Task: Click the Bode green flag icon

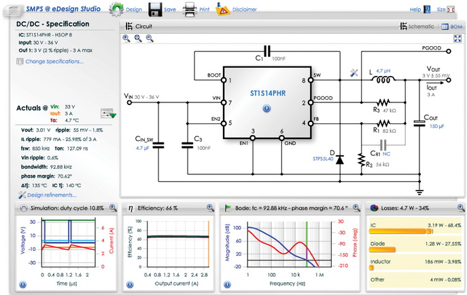Action: pos(228,208)
